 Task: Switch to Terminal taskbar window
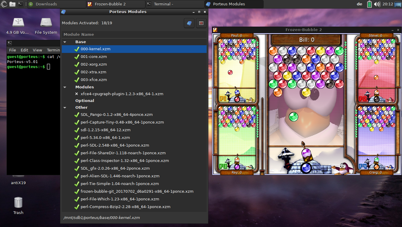click(175, 4)
